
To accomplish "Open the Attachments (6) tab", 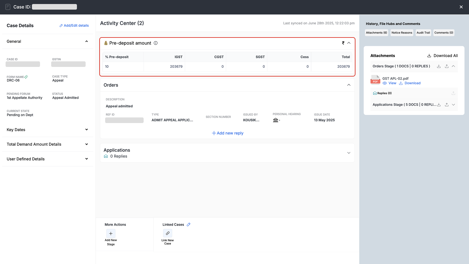I will [377, 33].
